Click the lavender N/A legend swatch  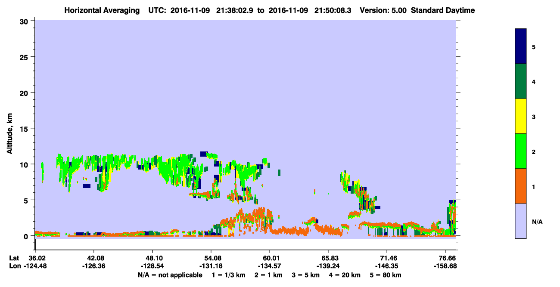pyautogui.click(x=521, y=221)
